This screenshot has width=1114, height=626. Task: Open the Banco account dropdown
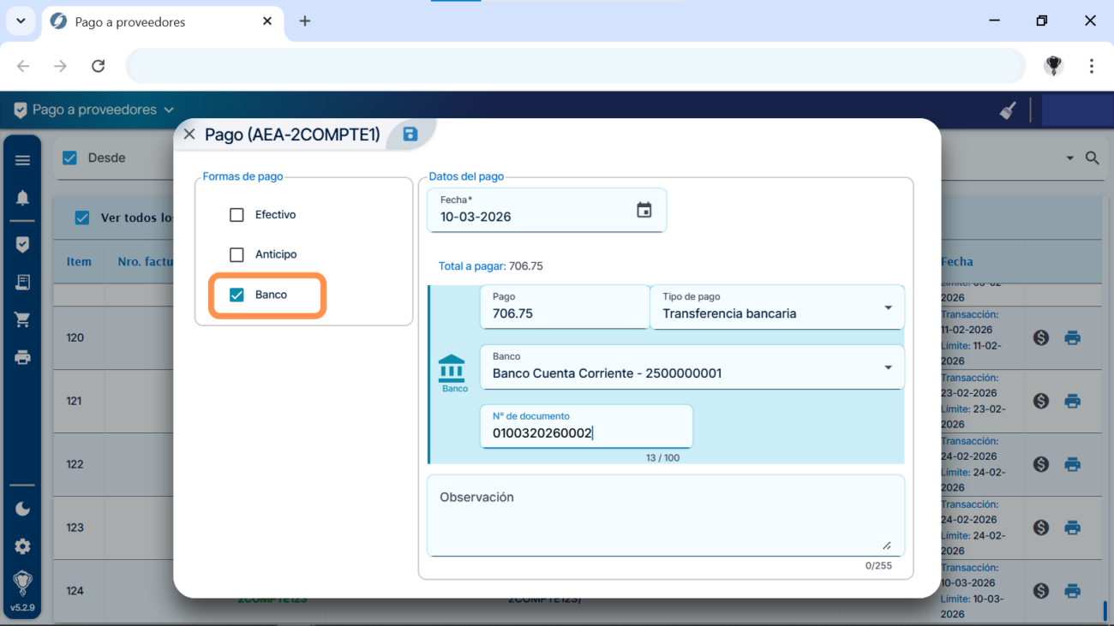point(888,367)
